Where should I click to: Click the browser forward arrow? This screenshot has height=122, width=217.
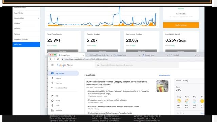tap(54, 59)
